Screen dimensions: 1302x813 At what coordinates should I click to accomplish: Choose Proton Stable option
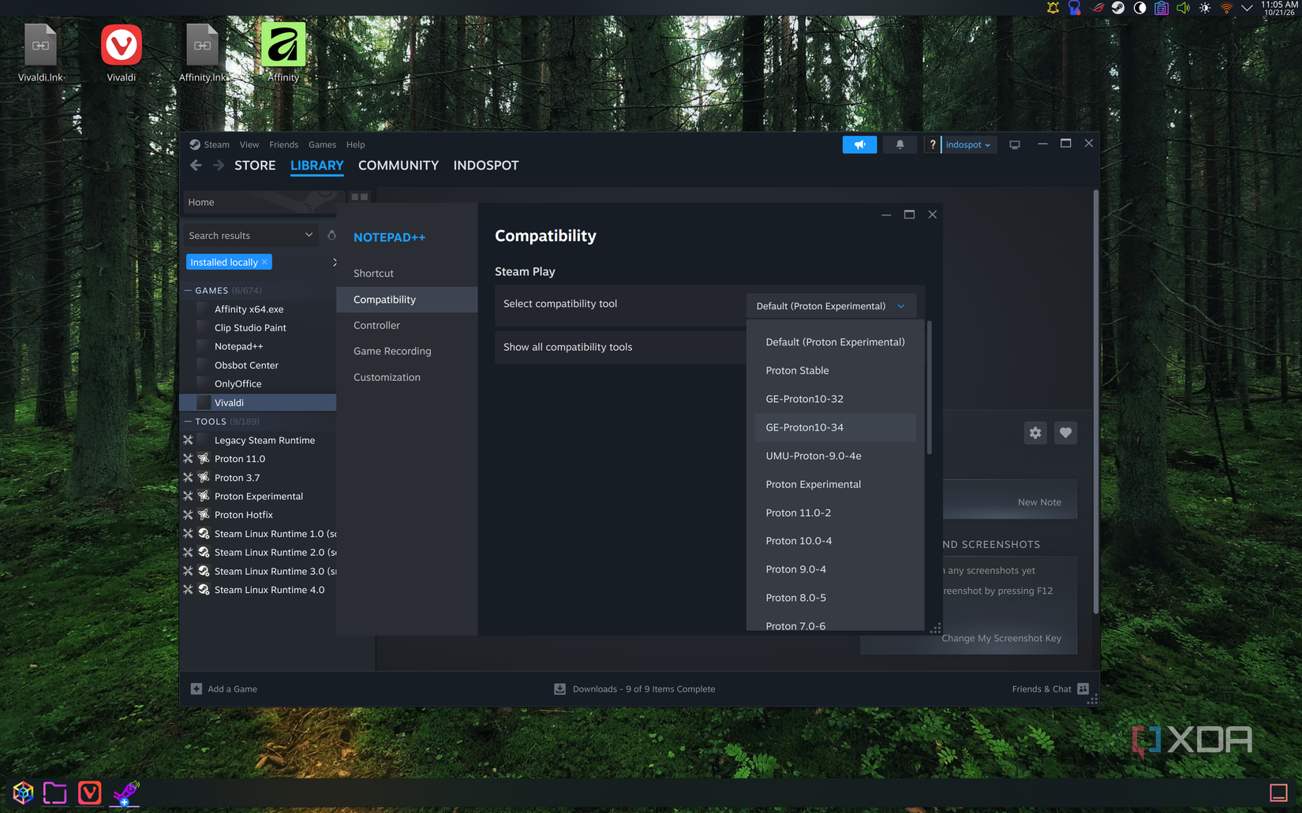(835, 371)
